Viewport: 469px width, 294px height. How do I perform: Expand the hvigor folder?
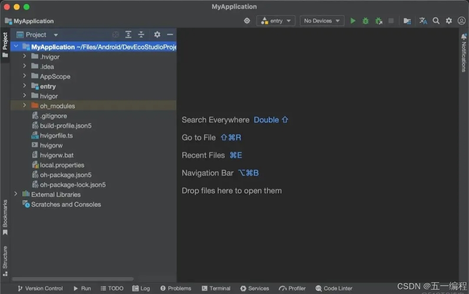[x=24, y=96]
